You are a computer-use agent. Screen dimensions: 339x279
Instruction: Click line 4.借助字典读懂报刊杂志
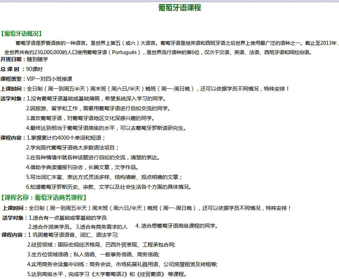coord(82,167)
